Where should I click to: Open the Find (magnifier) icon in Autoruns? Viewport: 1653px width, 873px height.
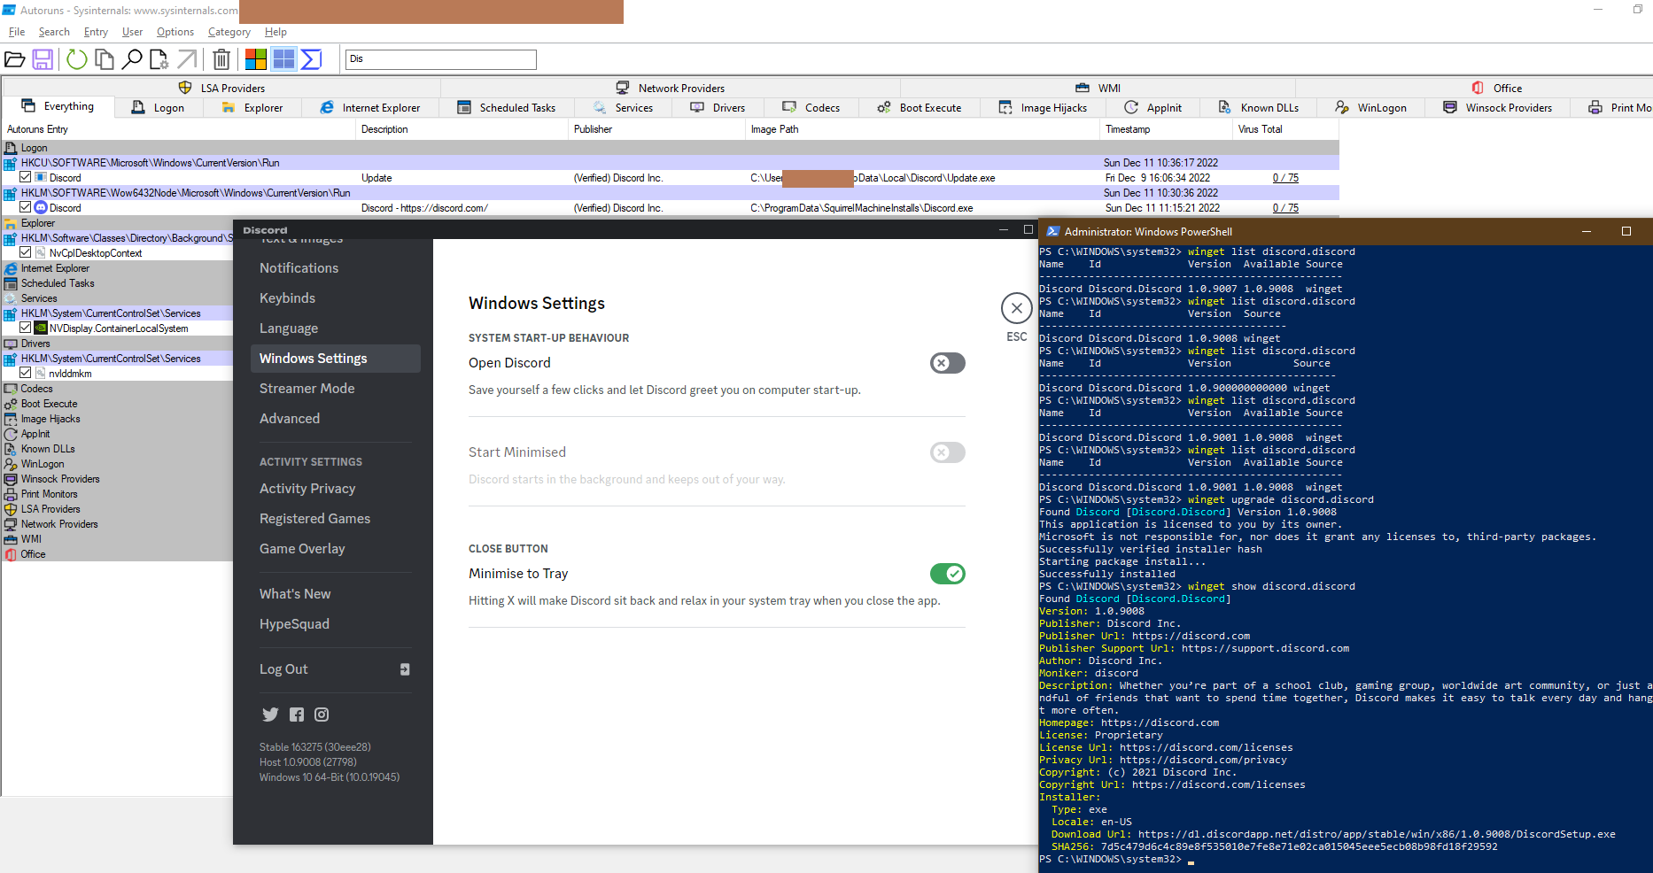(x=133, y=59)
